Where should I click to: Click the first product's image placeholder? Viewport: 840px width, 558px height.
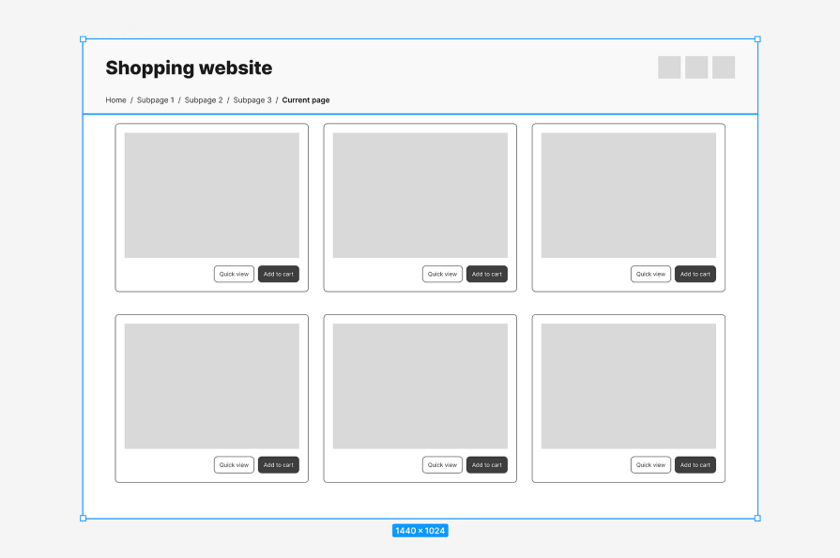point(211,194)
